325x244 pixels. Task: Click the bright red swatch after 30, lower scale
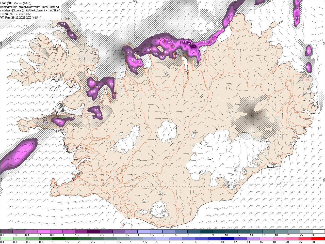[x=318, y=239]
